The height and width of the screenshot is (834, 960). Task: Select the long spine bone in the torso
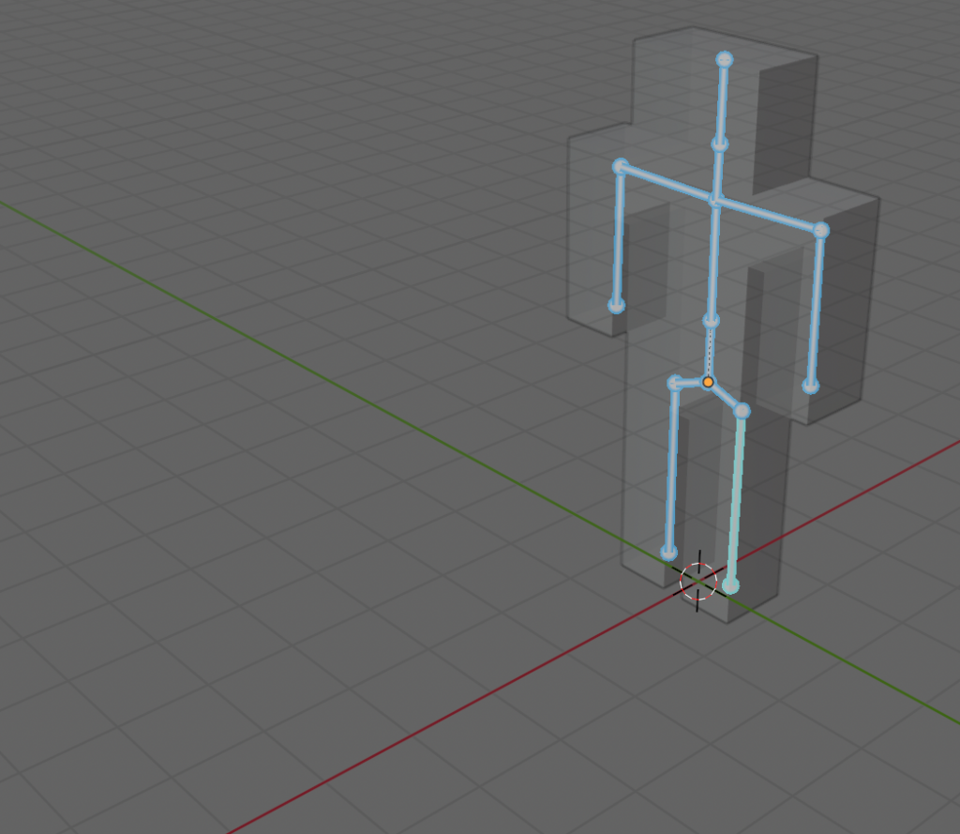pos(713,261)
